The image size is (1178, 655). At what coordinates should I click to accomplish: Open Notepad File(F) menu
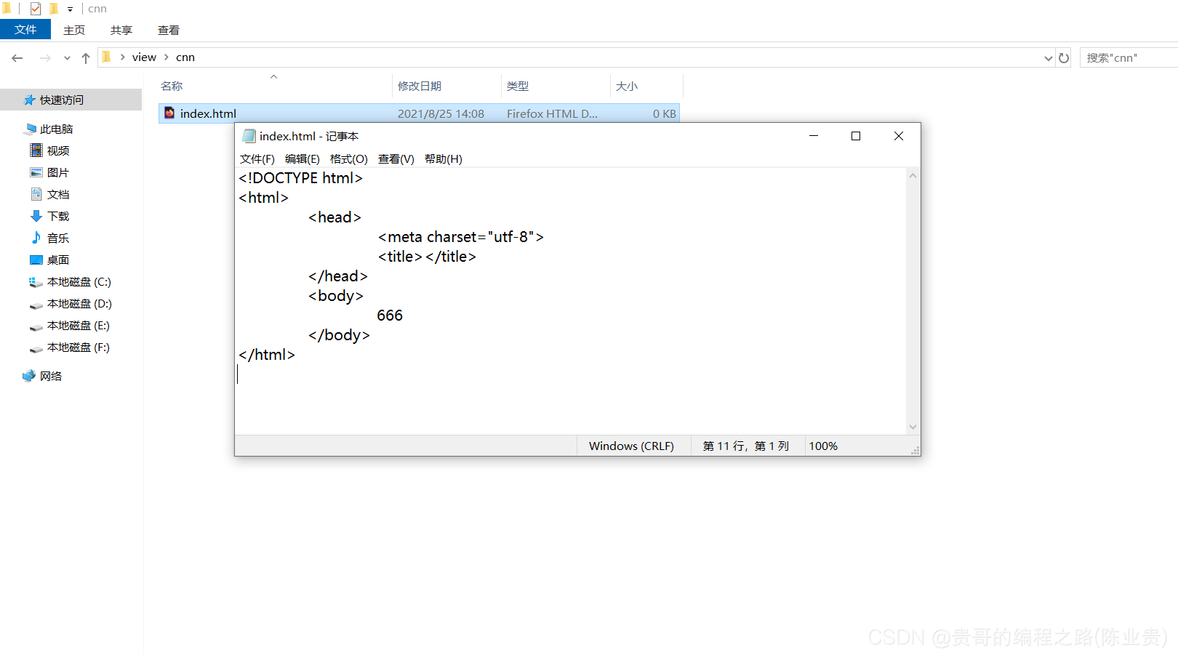(257, 158)
